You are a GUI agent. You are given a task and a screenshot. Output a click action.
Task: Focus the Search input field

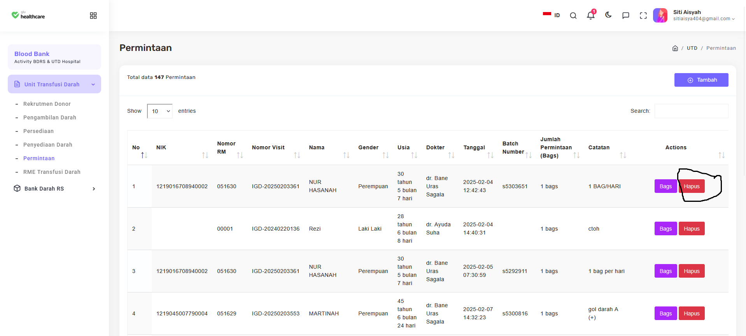[x=691, y=111]
